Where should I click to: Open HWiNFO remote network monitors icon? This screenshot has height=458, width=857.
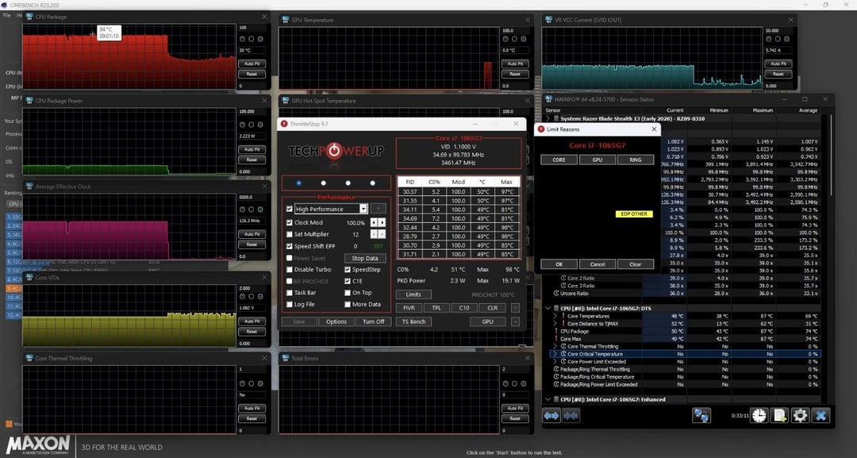click(701, 415)
